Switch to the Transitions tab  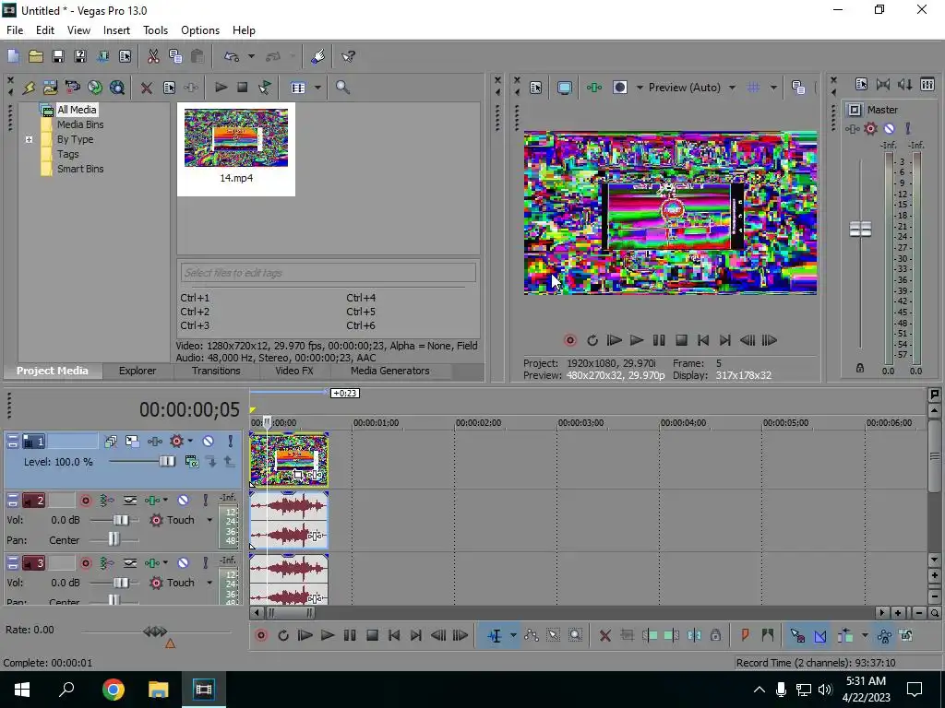tap(216, 371)
